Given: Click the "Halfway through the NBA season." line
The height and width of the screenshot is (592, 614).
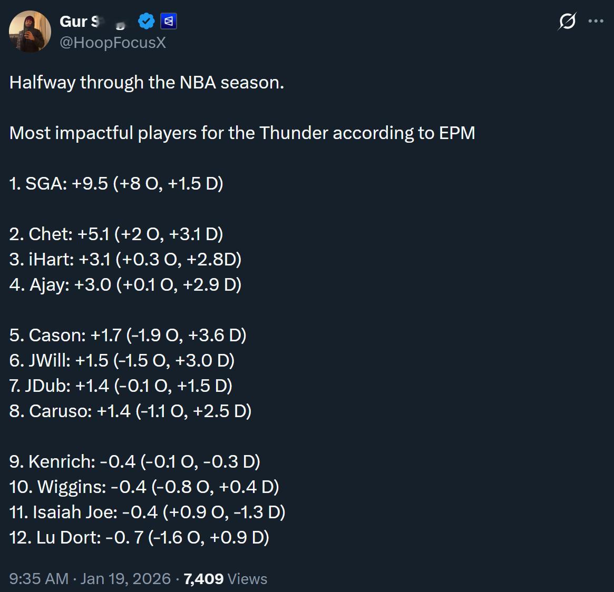Looking at the screenshot, I should click(147, 83).
